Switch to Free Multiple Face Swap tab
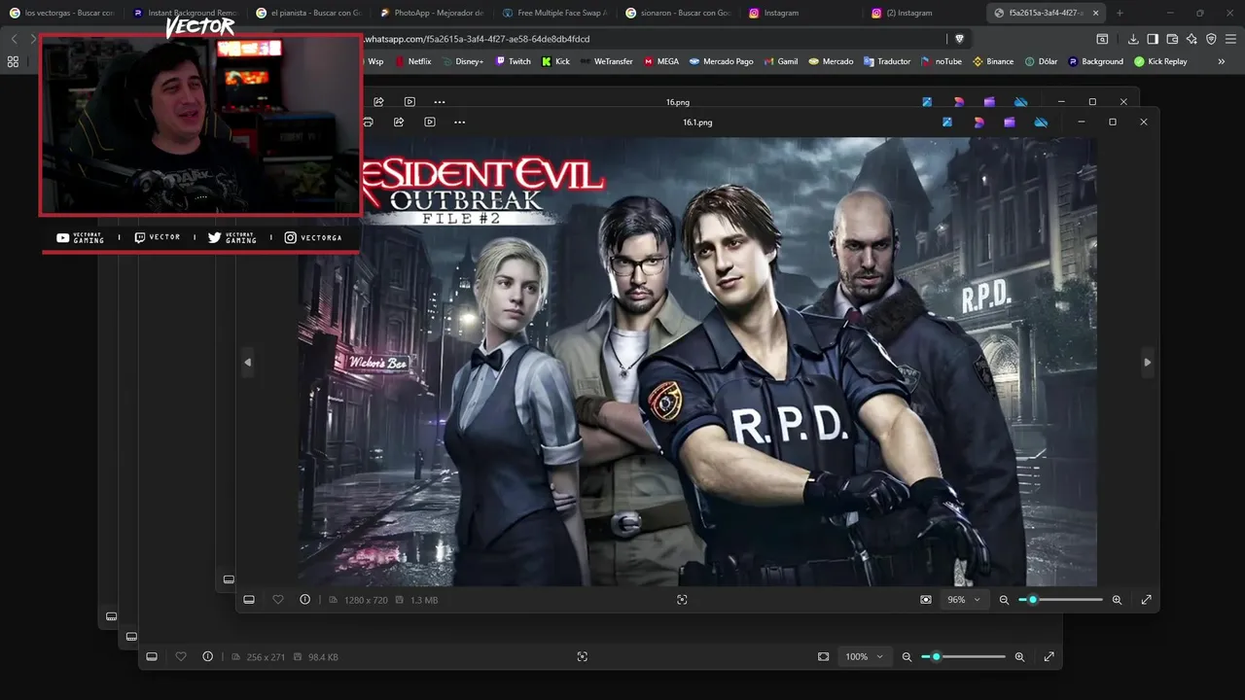The image size is (1245, 700). [554, 13]
